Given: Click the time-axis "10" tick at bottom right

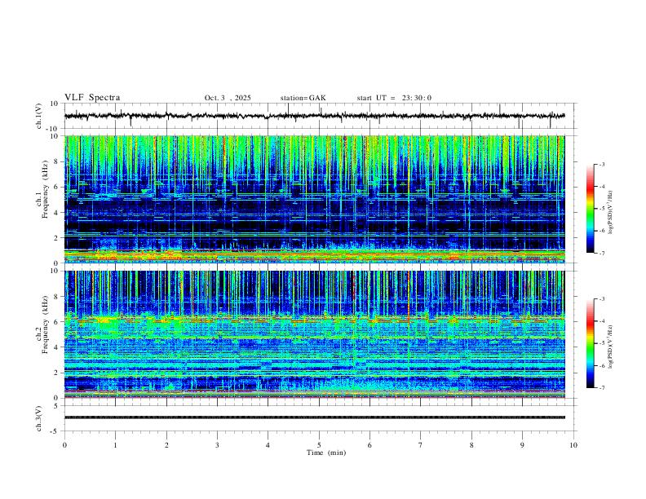Looking at the screenshot, I should tap(573, 445).
